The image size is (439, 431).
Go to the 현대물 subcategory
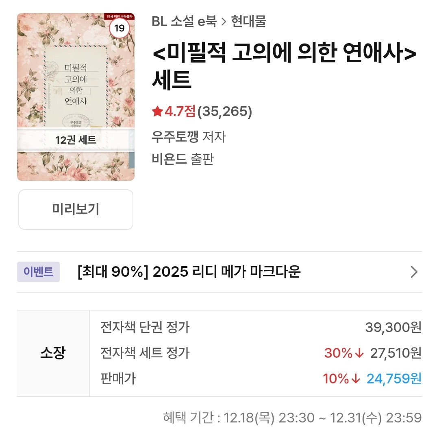(249, 22)
